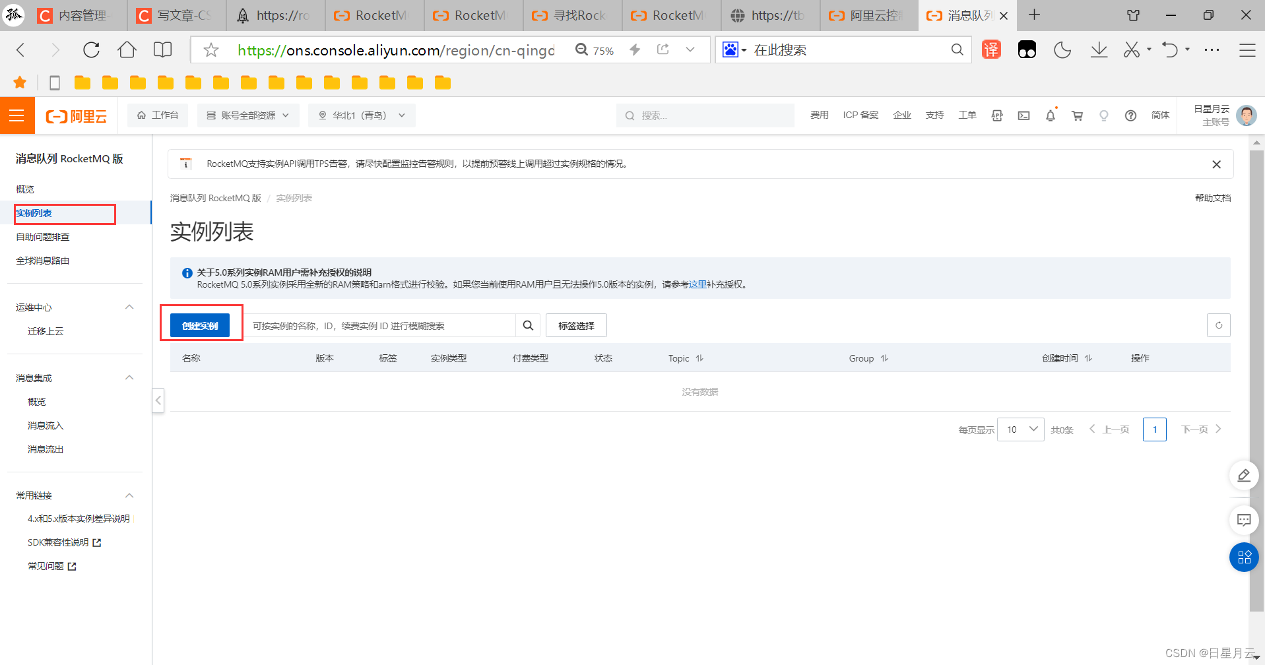1265x665 pixels.
Task: Open the Aliyun hamburger menu
Action: point(16,116)
